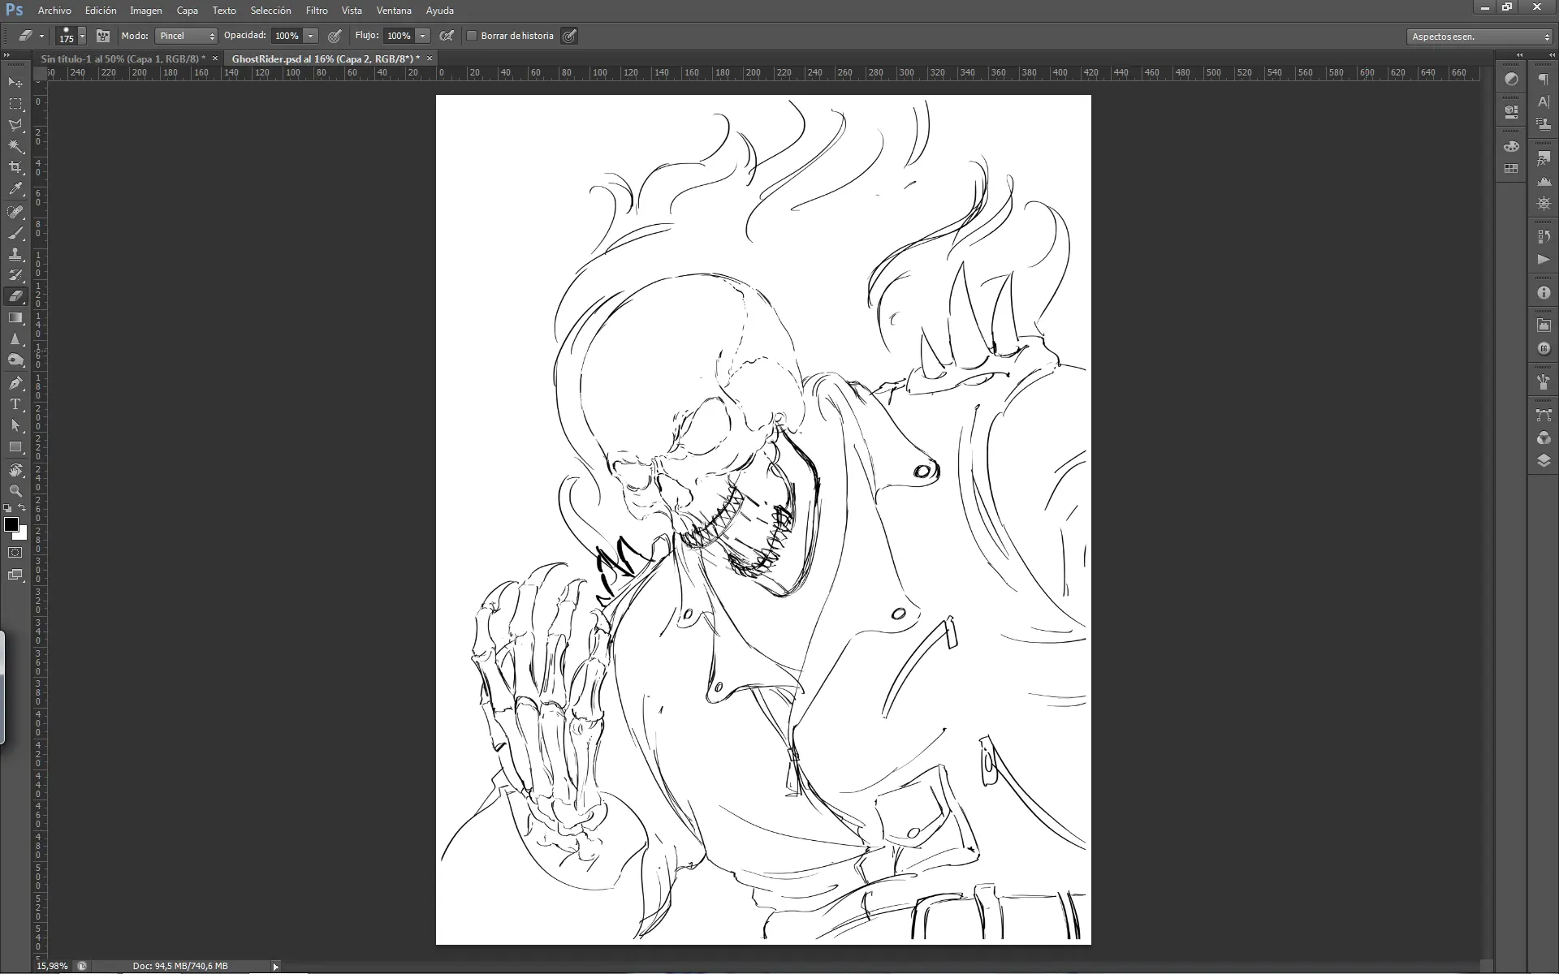
Task: Open the Archivo menu
Action: (54, 11)
